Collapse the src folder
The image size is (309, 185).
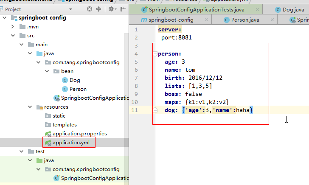point(13,36)
